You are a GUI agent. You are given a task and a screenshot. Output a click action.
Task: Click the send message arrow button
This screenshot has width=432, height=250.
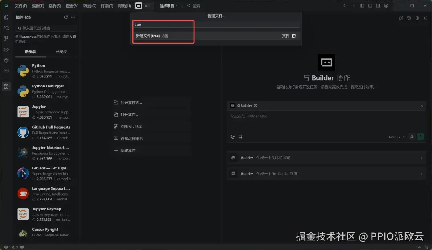coord(420,137)
